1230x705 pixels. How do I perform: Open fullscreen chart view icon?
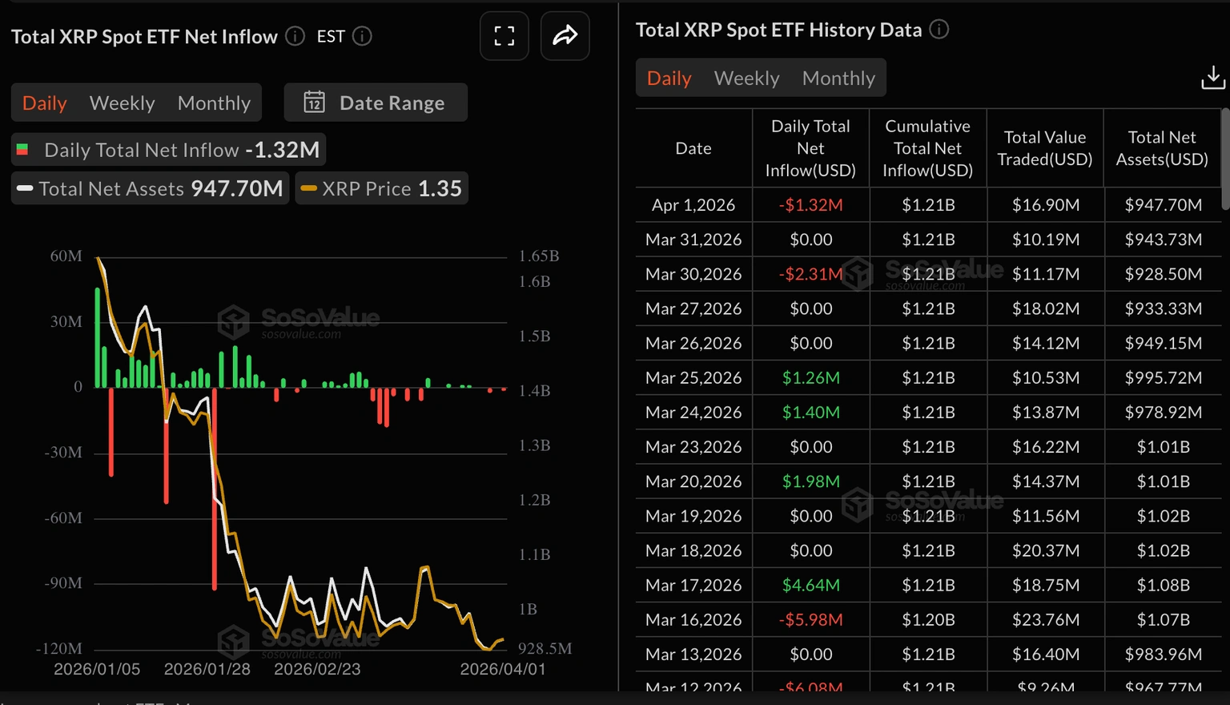click(504, 36)
